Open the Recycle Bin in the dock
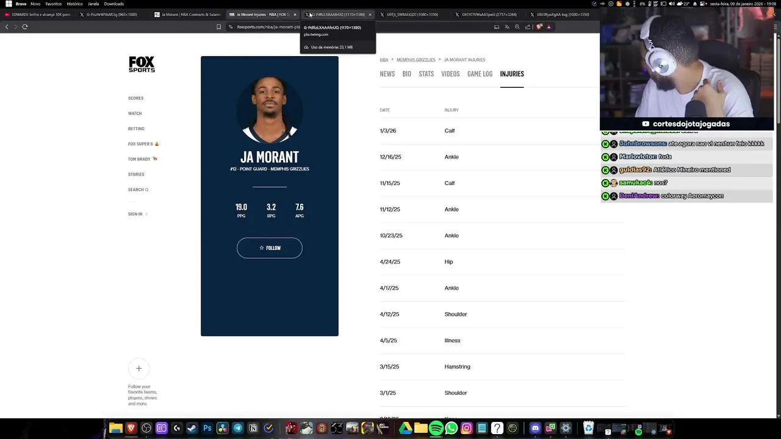This screenshot has height=439, width=781. 588,429
